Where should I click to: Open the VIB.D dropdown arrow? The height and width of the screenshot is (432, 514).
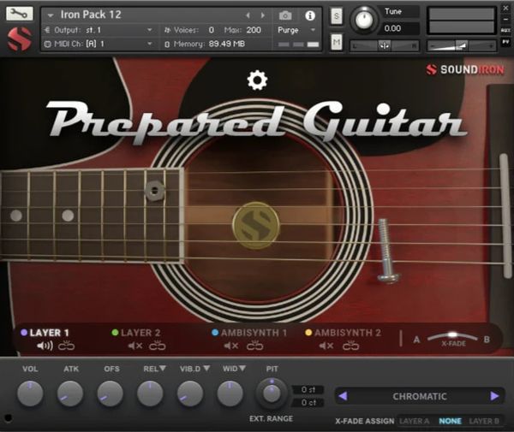coord(206,369)
